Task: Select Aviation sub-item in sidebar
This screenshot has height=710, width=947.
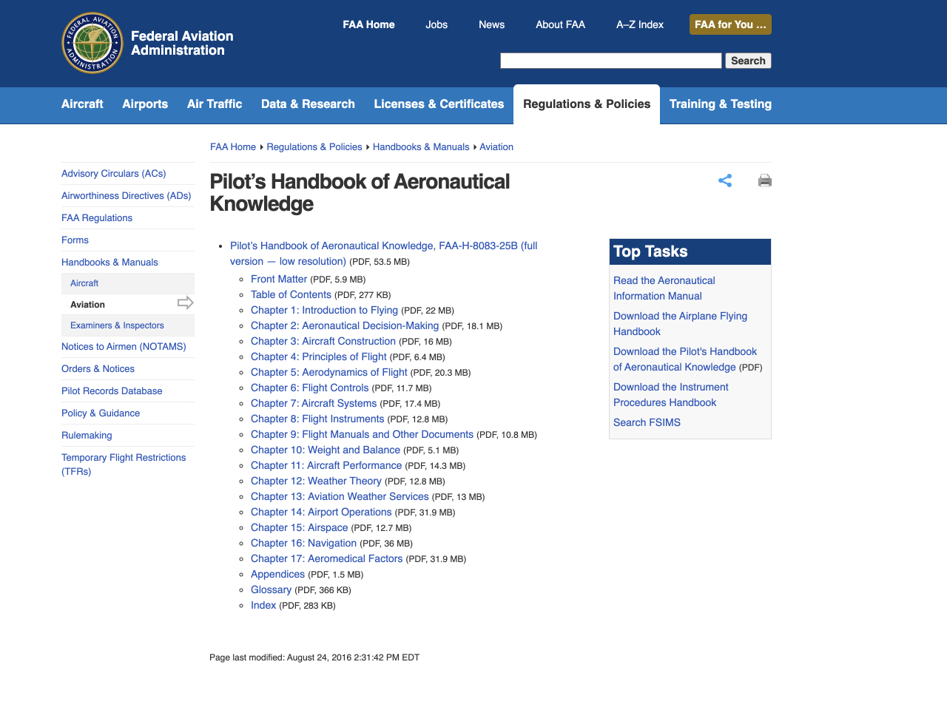Action: (x=87, y=305)
